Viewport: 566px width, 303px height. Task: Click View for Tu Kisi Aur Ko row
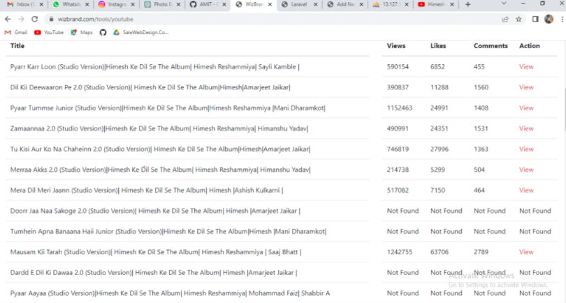[526, 149]
